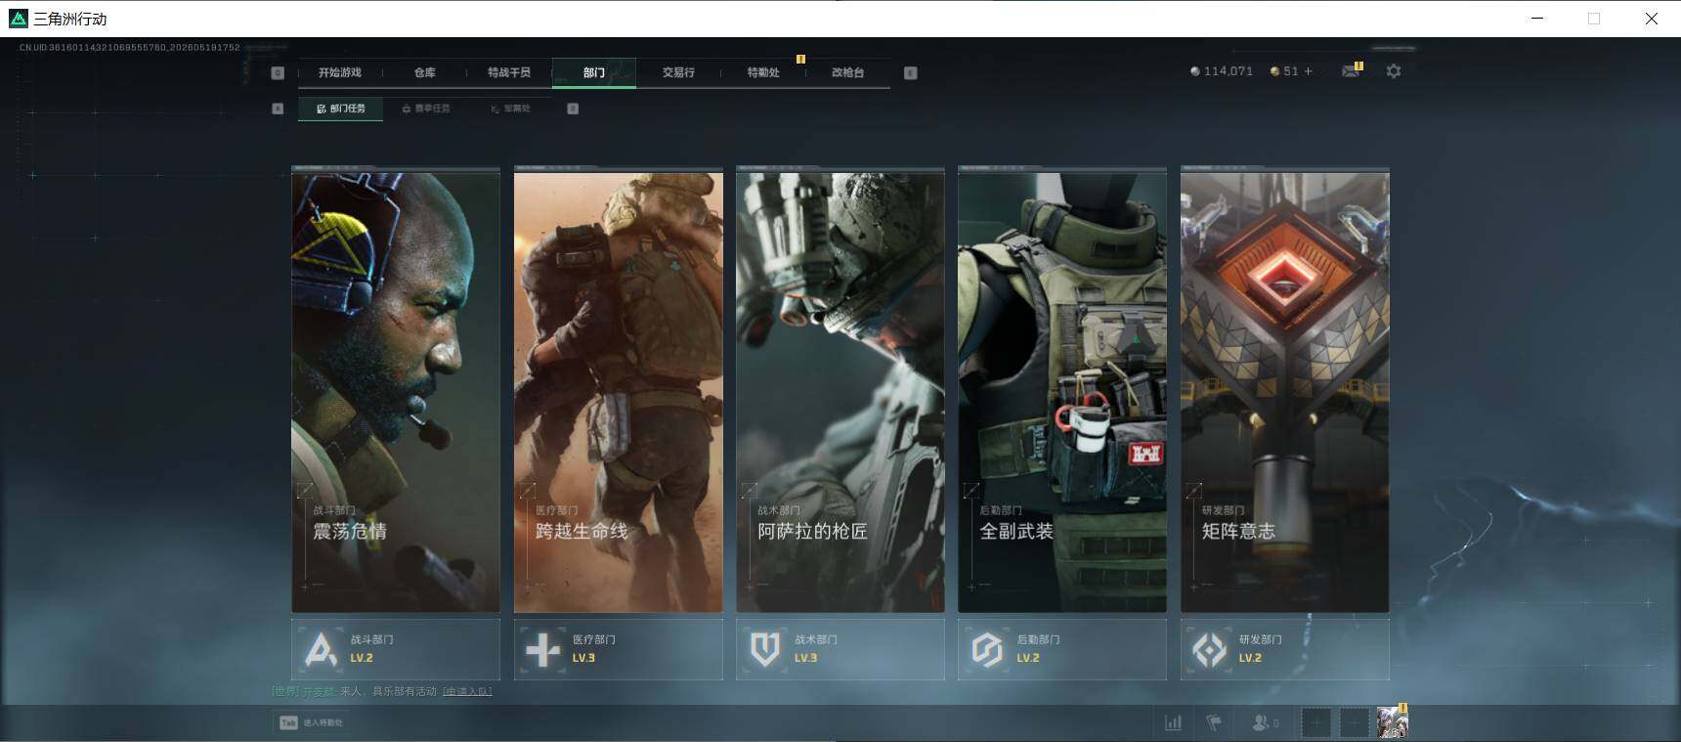Select the 研发部门 LV.2 level label
Screen dimensions: 1681x742
click(x=1250, y=658)
